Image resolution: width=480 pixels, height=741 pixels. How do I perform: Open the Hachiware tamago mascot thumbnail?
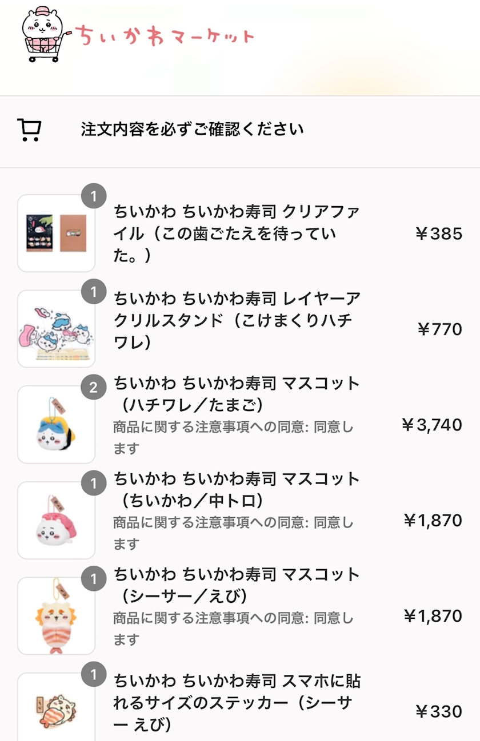tap(56, 424)
